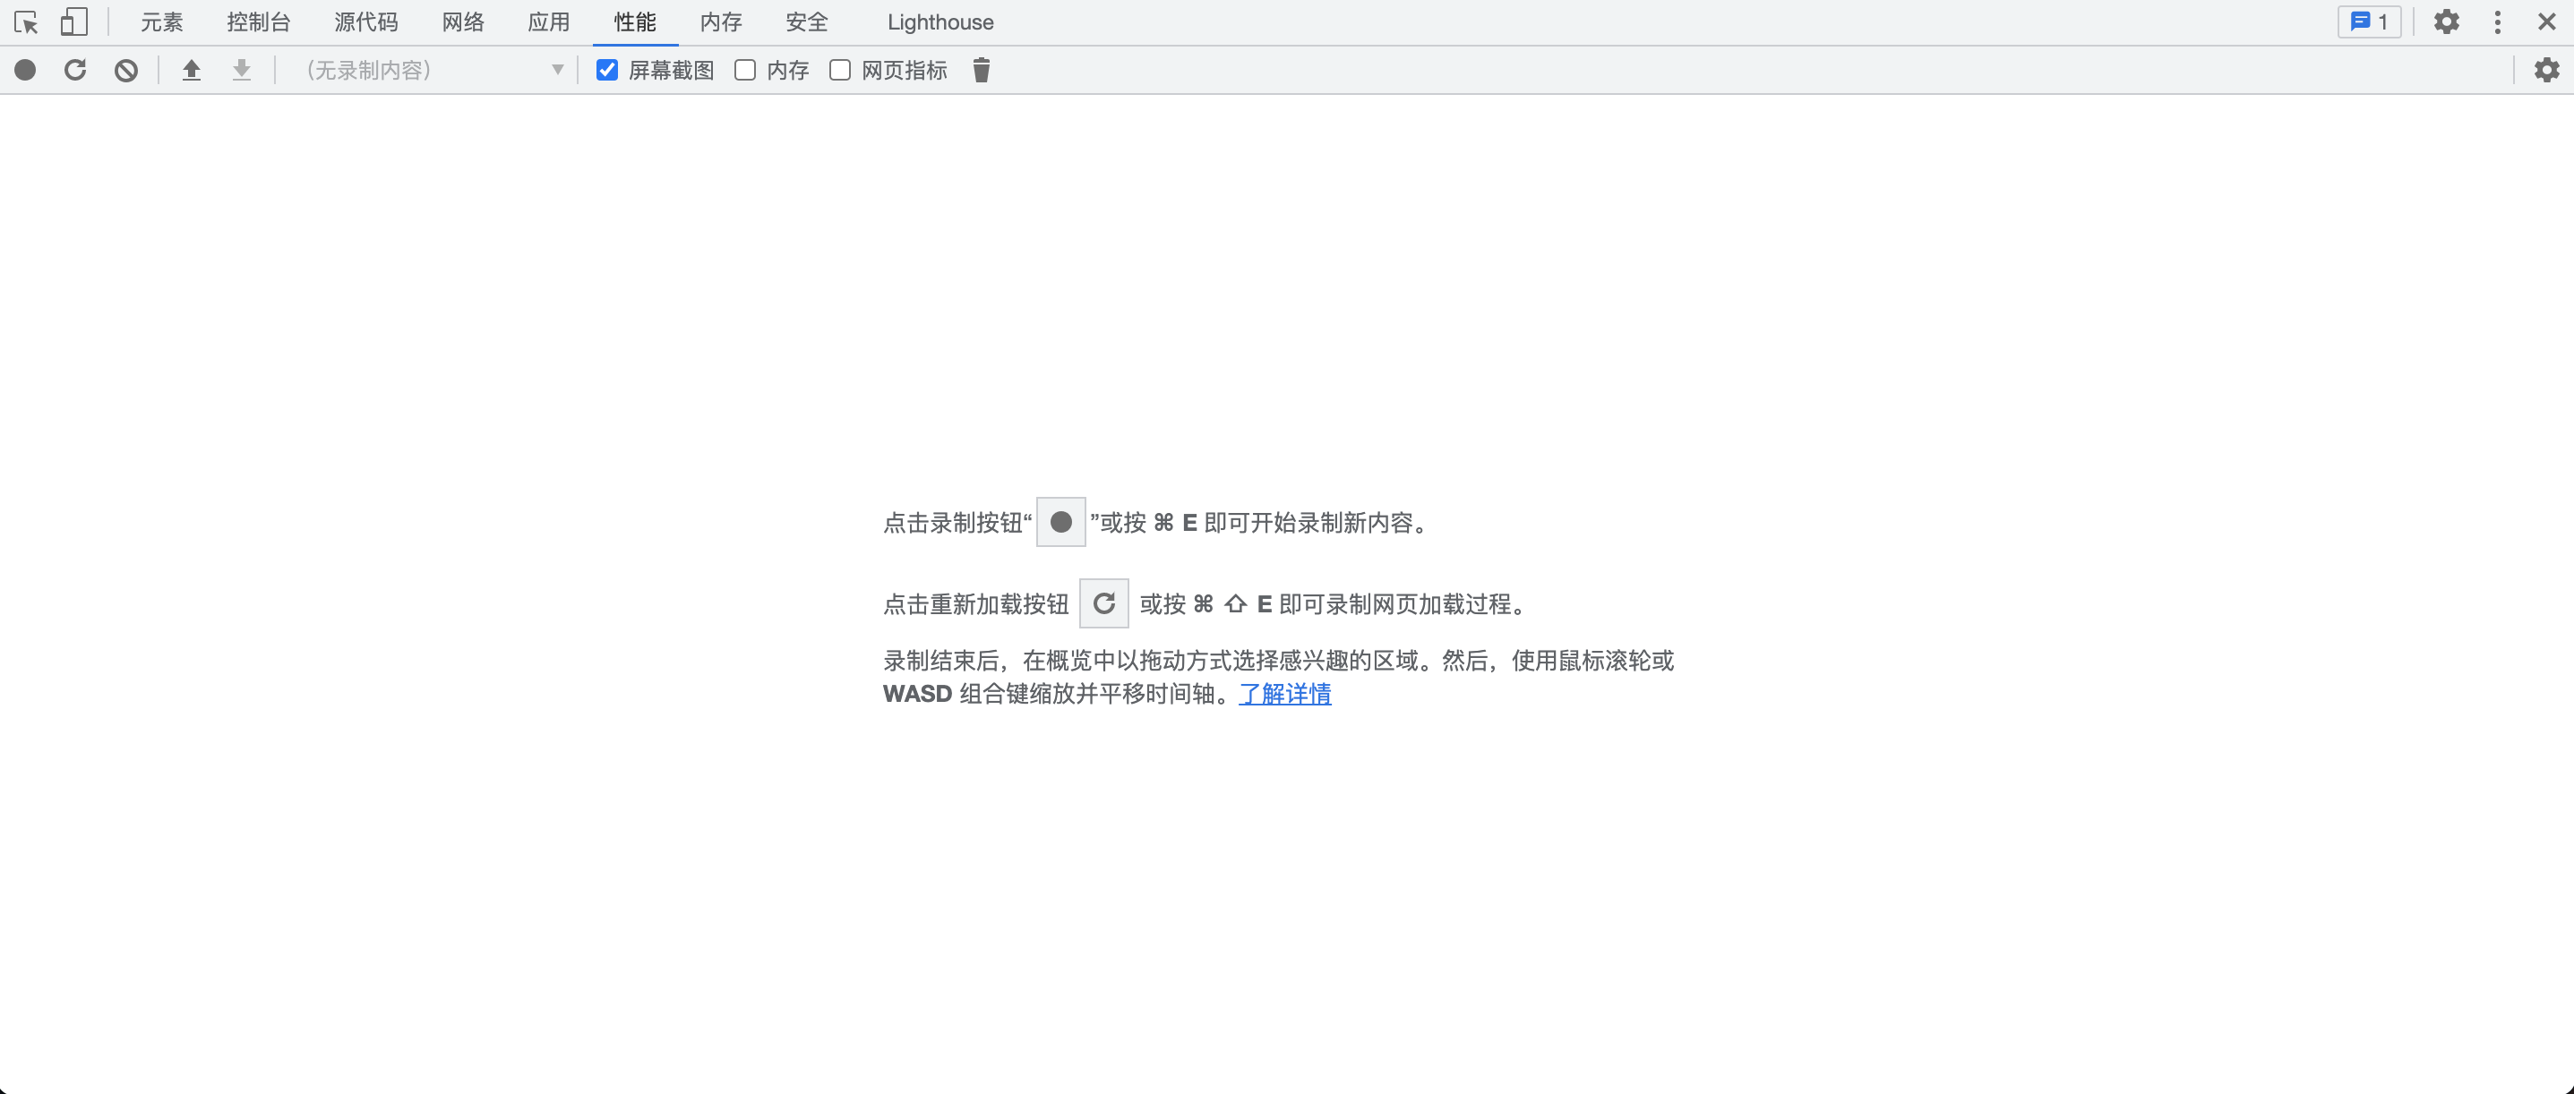Screen dimensions: 2574x1094
Task: Click the capture settings screenshot button
Action: click(2548, 69)
